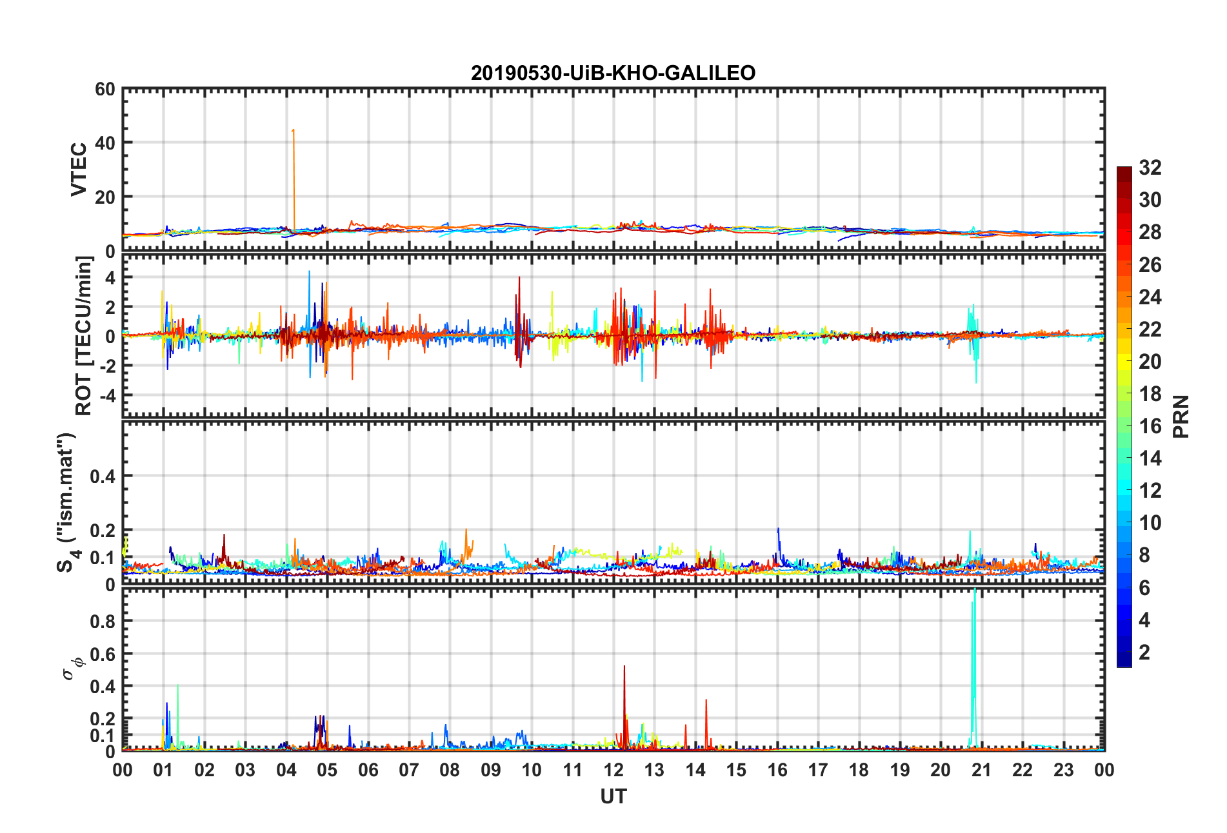Click the S4 ("ism.mat") axis label
The image size is (1227, 833).
coord(67,502)
